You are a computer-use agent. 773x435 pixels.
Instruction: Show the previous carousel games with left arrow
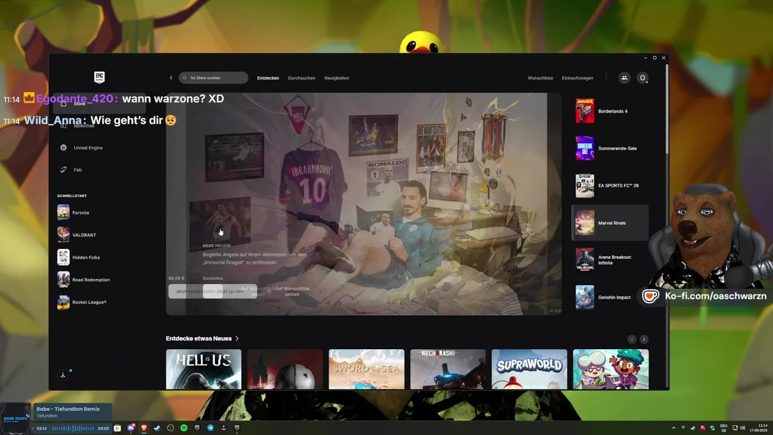pyautogui.click(x=632, y=340)
